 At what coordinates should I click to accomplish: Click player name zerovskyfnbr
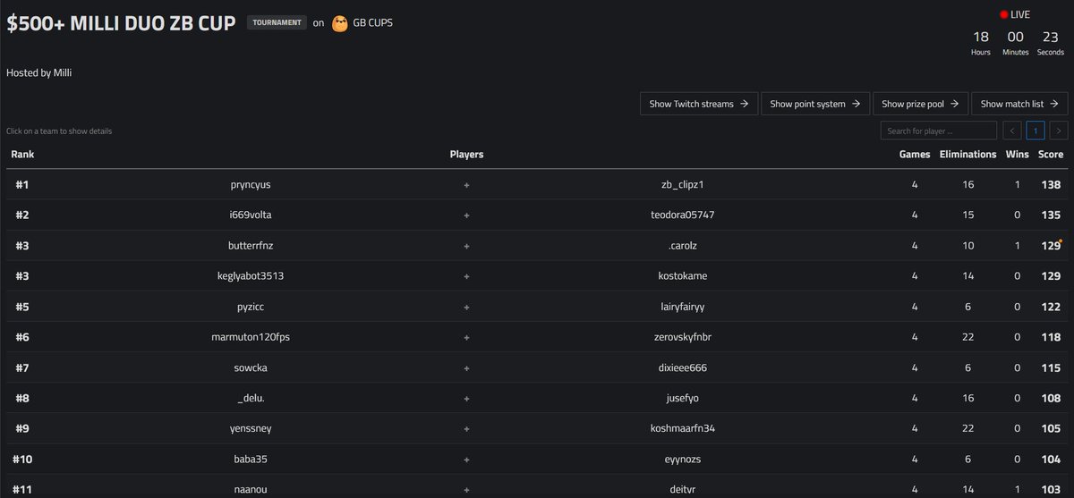682,336
